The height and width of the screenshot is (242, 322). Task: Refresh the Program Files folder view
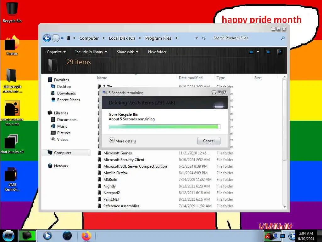coord(203,38)
